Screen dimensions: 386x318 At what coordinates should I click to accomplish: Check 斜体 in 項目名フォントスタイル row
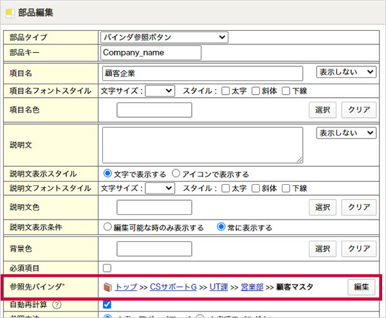256,91
